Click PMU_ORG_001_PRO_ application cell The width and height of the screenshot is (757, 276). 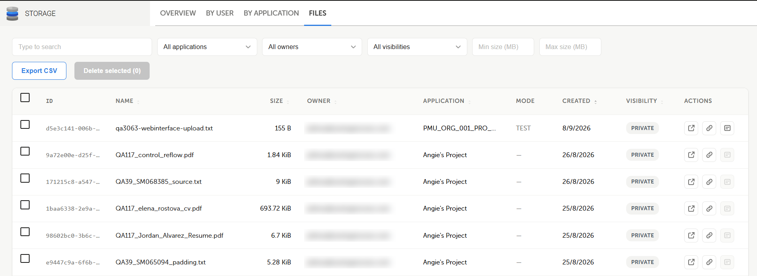point(459,128)
